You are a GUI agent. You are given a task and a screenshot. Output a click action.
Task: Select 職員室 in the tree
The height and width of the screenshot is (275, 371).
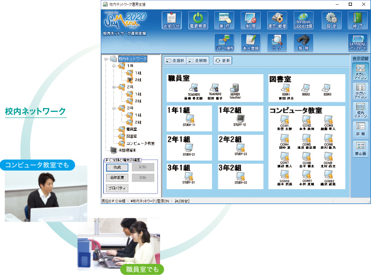pyautogui.click(x=131, y=129)
